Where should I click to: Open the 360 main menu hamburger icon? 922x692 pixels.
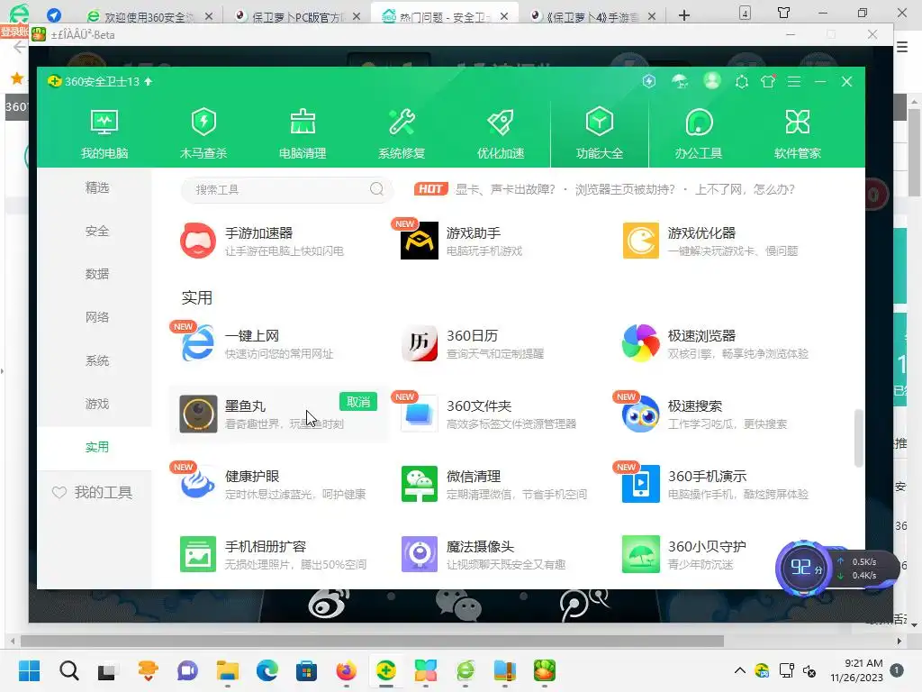pos(794,82)
